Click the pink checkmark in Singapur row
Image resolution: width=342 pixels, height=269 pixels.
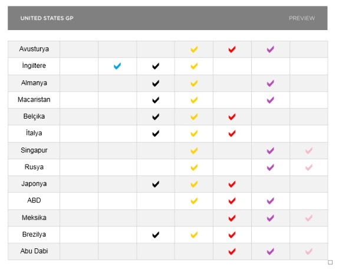click(309, 150)
